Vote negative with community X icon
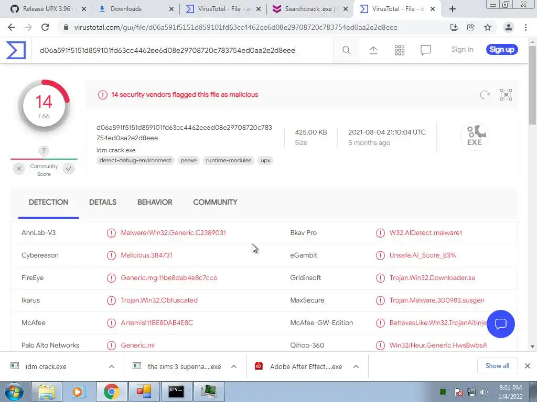The image size is (537, 402). [x=19, y=169]
